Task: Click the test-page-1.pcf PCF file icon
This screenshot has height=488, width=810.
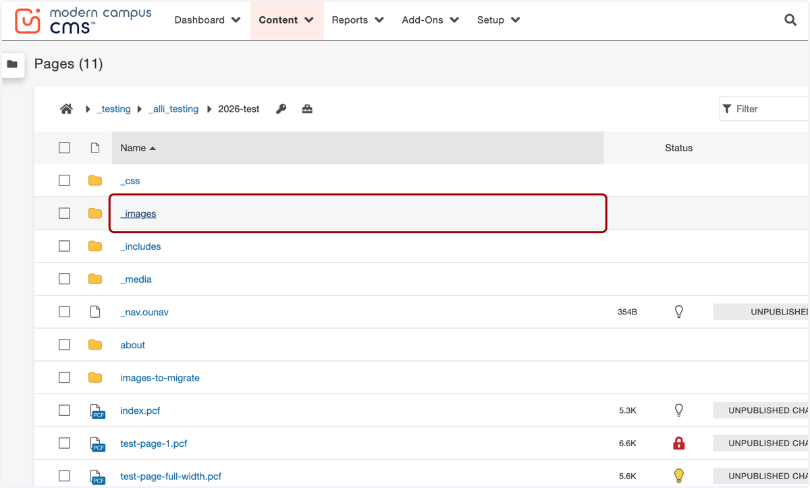Action: 97,443
